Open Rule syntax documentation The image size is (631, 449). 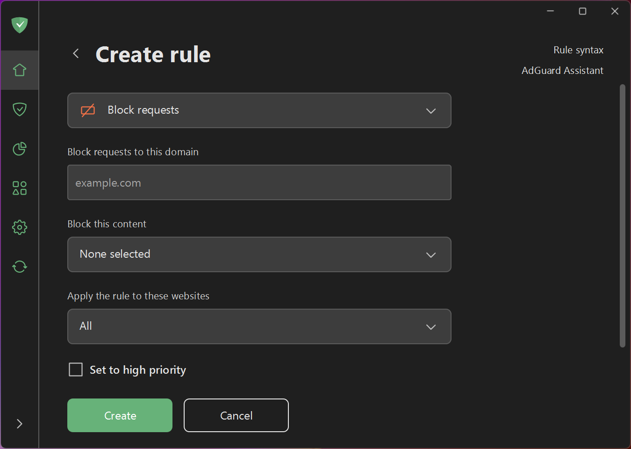tap(578, 50)
